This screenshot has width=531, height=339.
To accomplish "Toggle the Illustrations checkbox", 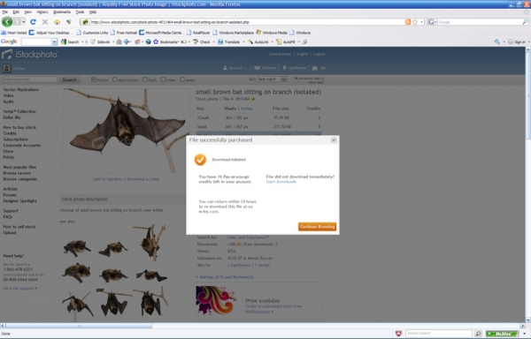I will pos(115,79).
